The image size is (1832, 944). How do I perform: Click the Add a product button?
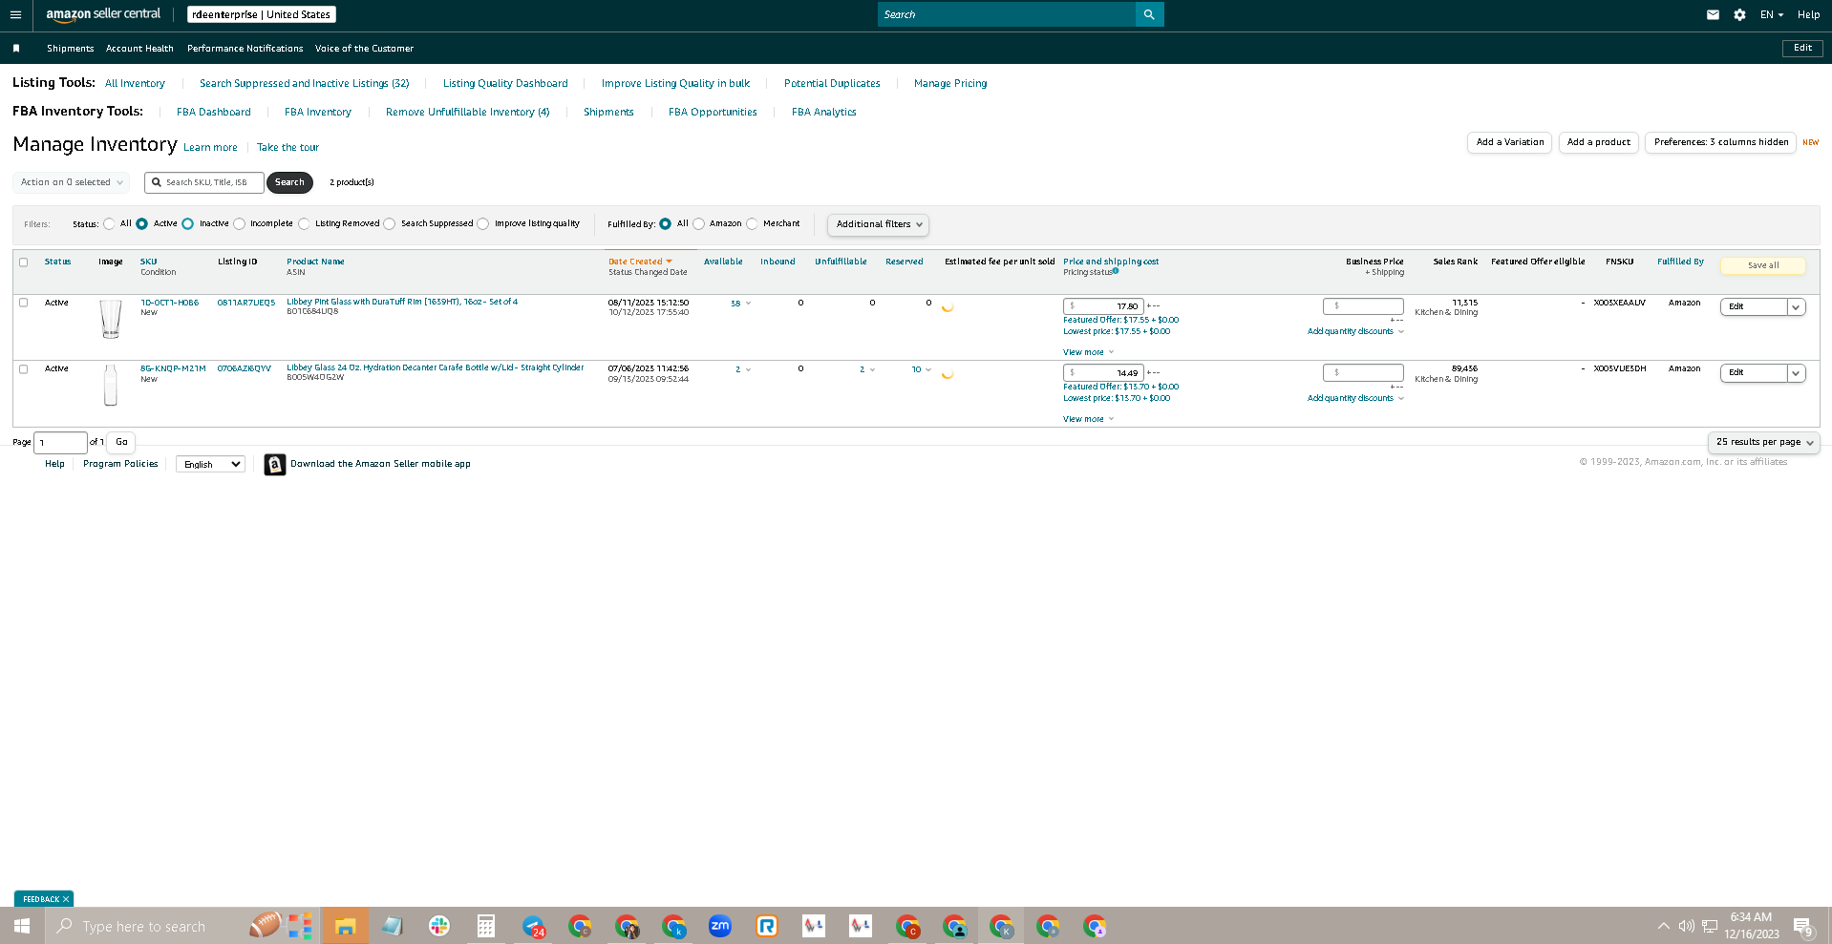(x=1599, y=142)
